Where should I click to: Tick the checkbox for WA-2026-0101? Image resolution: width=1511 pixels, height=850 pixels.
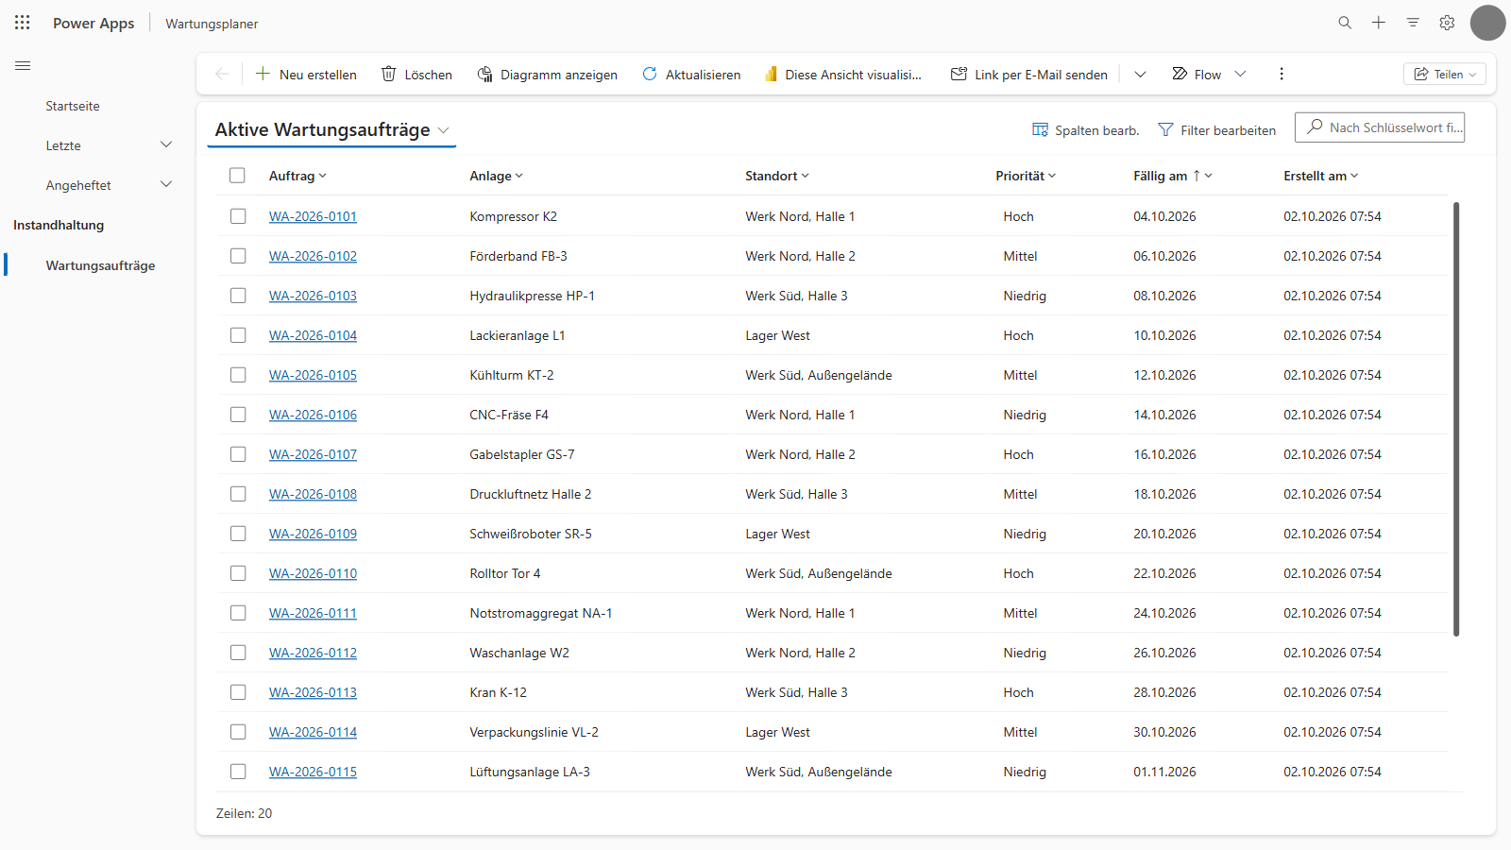(x=238, y=216)
